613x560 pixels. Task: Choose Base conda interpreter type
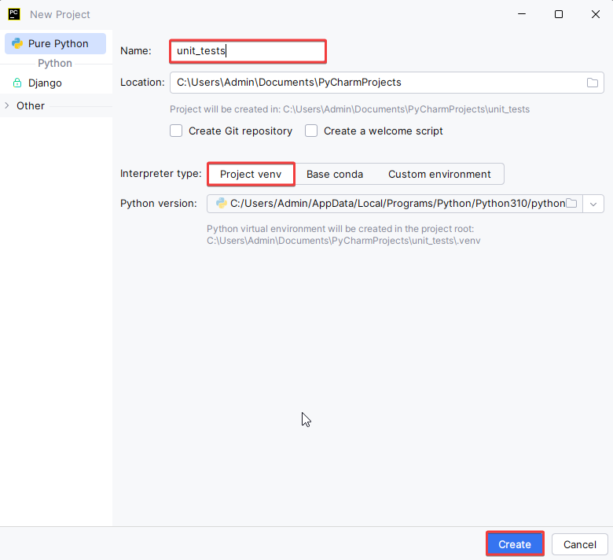tap(335, 174)
